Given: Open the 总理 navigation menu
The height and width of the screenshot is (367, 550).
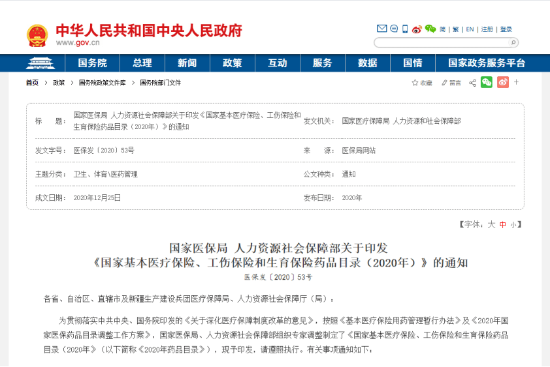Looking at the screenshot, I should pyautogui.click(x=142, y=63).
